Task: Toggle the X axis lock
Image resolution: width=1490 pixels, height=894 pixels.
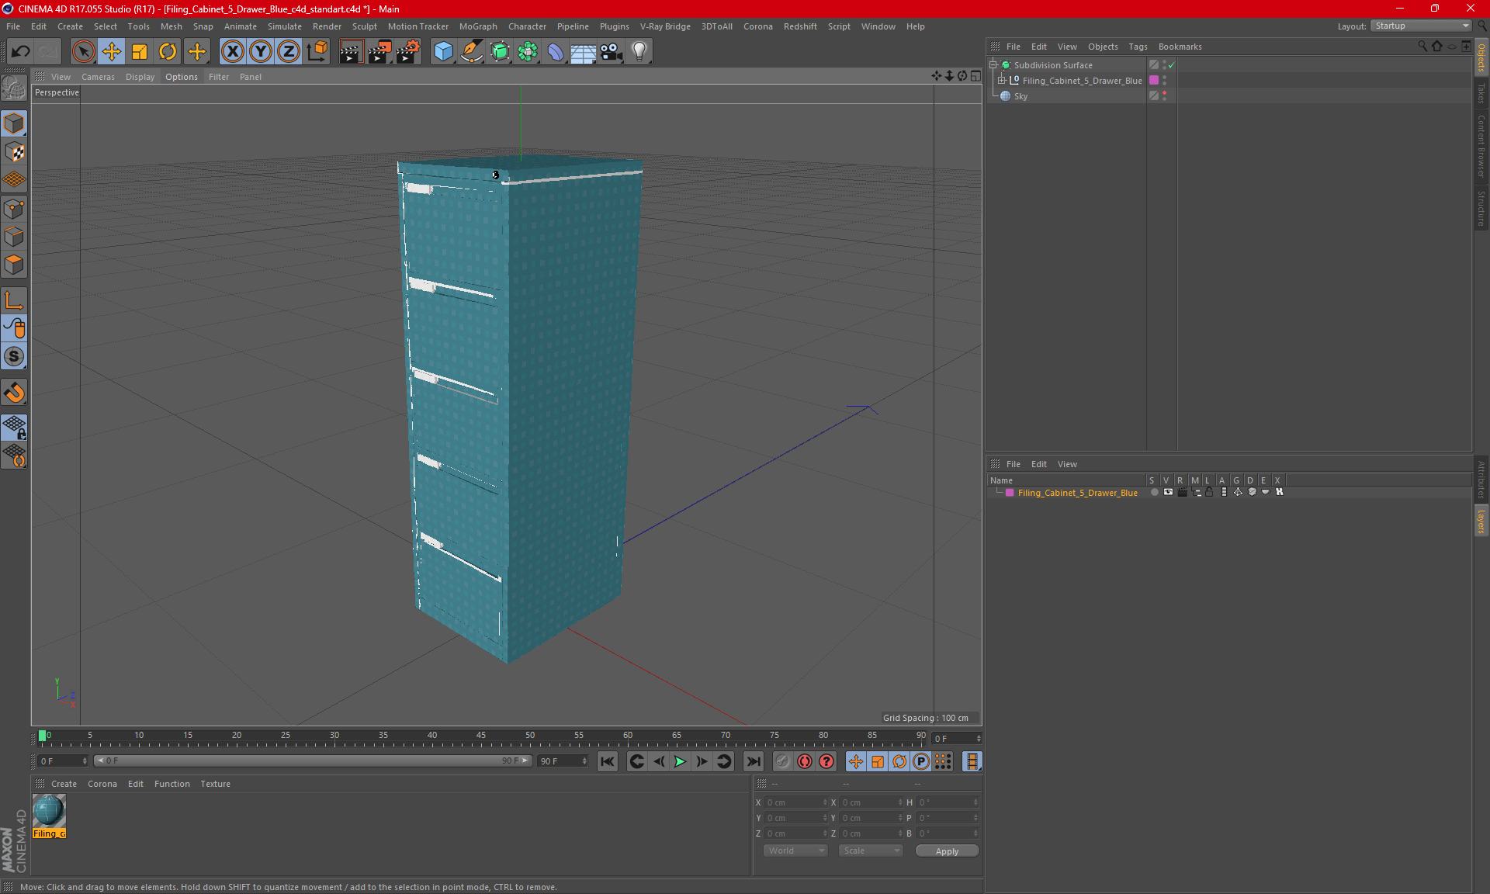Action: pyautogui.click(x=232, y=51)
